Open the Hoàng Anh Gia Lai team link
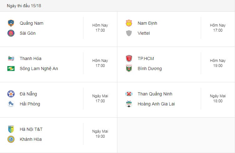The image size is (235, 153). (156, 104)
